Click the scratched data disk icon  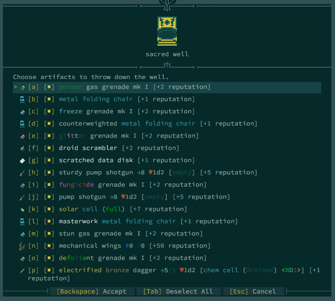22,160
